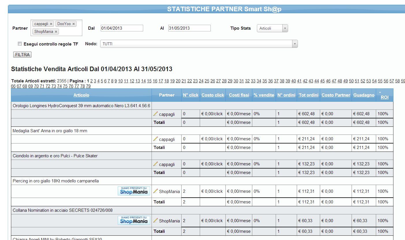
Task: Edit ShopMania row for Piercing campanella
Action: (x=156, y=191)
